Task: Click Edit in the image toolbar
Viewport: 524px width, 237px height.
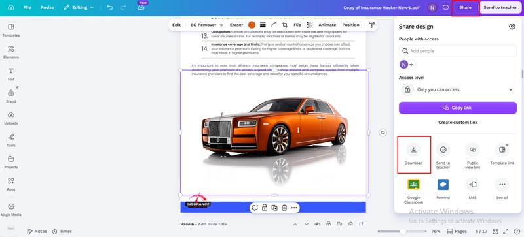Action: 176,25
